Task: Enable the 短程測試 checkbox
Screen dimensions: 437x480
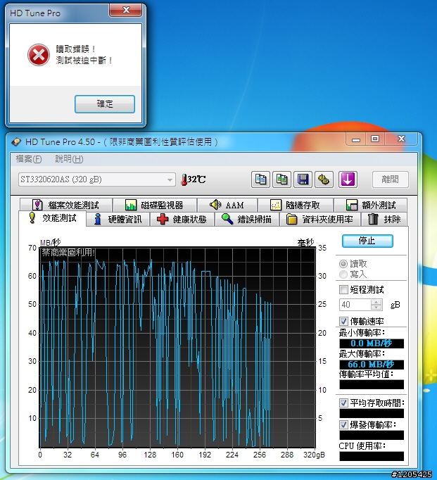Action: [343, 289]
